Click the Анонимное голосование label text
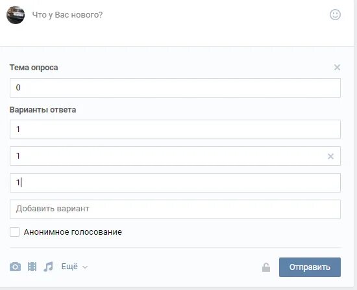357x290 pixels. pos(73,232)
